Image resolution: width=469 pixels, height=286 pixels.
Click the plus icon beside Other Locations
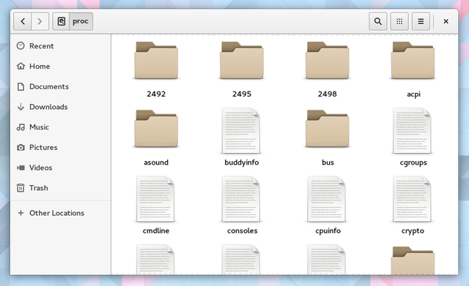pos(21,213)
